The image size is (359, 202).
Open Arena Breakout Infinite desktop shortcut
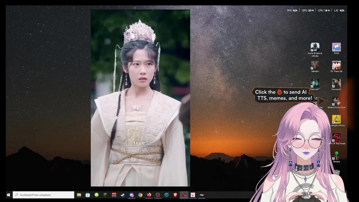(x=315, y=50)
